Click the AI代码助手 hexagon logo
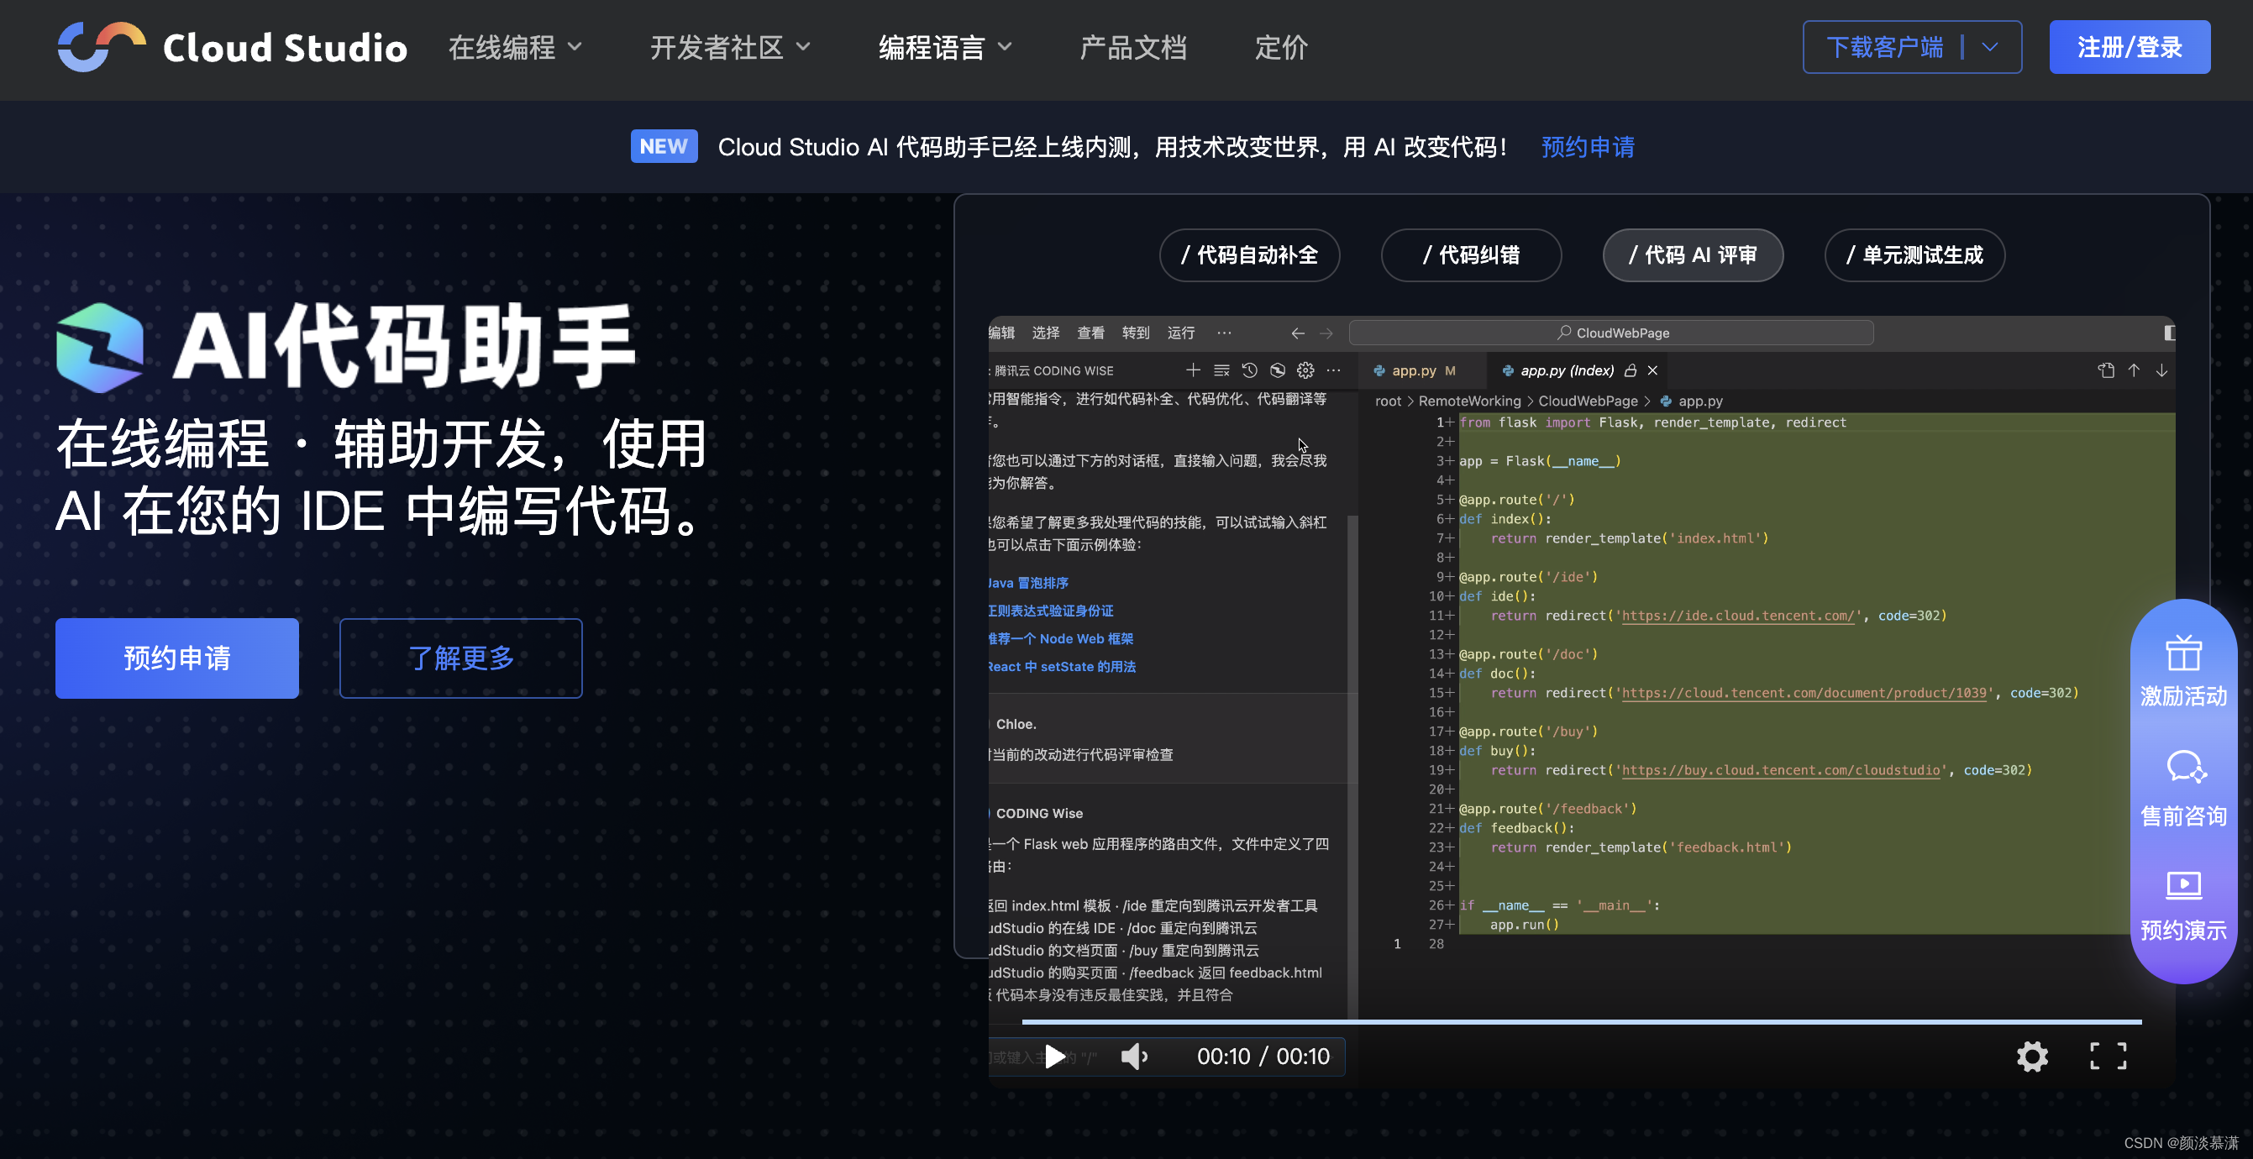Viewport: 2253px width, 1159px height. [101, 347]
